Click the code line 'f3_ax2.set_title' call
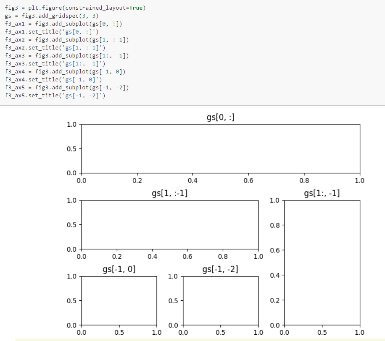The image size is (385, 341). [x=55, y=48]
